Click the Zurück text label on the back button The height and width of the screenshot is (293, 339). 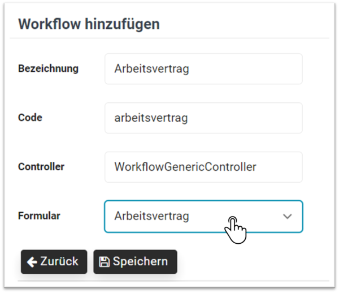tap(59, 261)
